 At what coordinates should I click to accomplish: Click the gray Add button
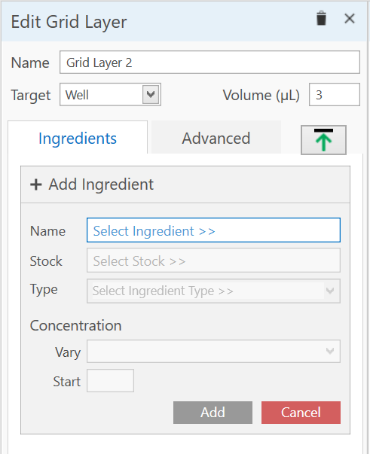[x=213, y=413]
